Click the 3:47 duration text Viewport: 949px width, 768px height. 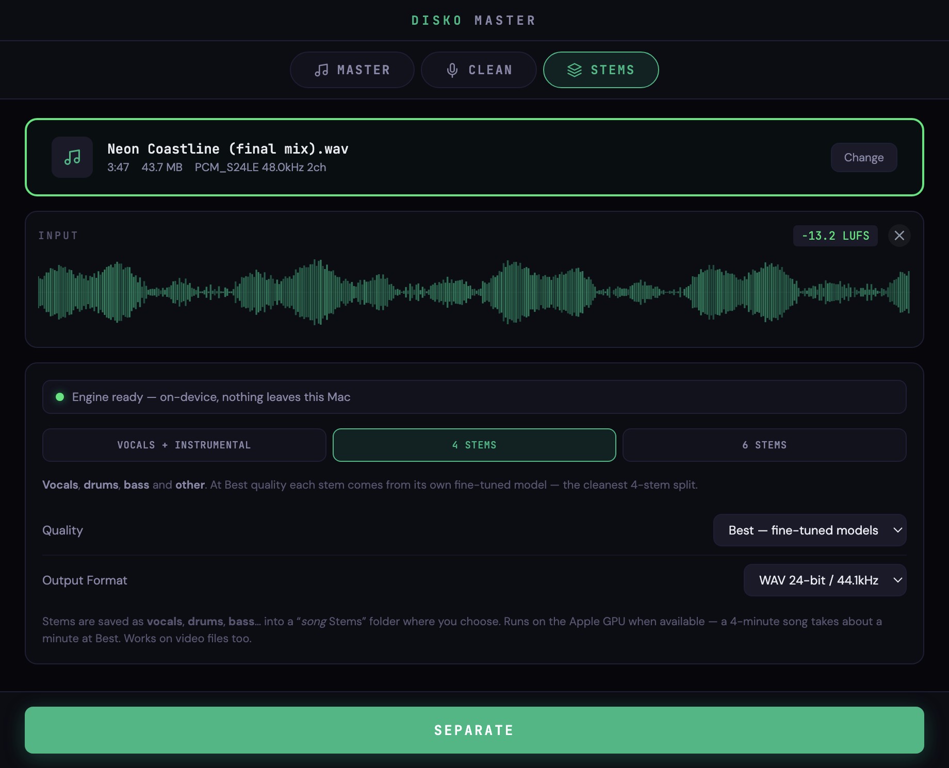coord(118,167)
